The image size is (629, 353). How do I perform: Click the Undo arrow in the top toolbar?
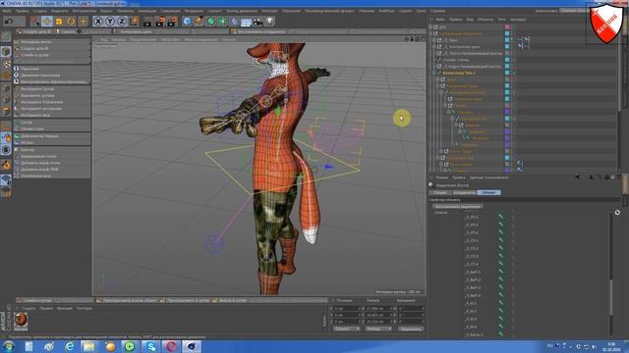[x=9, y=22]
